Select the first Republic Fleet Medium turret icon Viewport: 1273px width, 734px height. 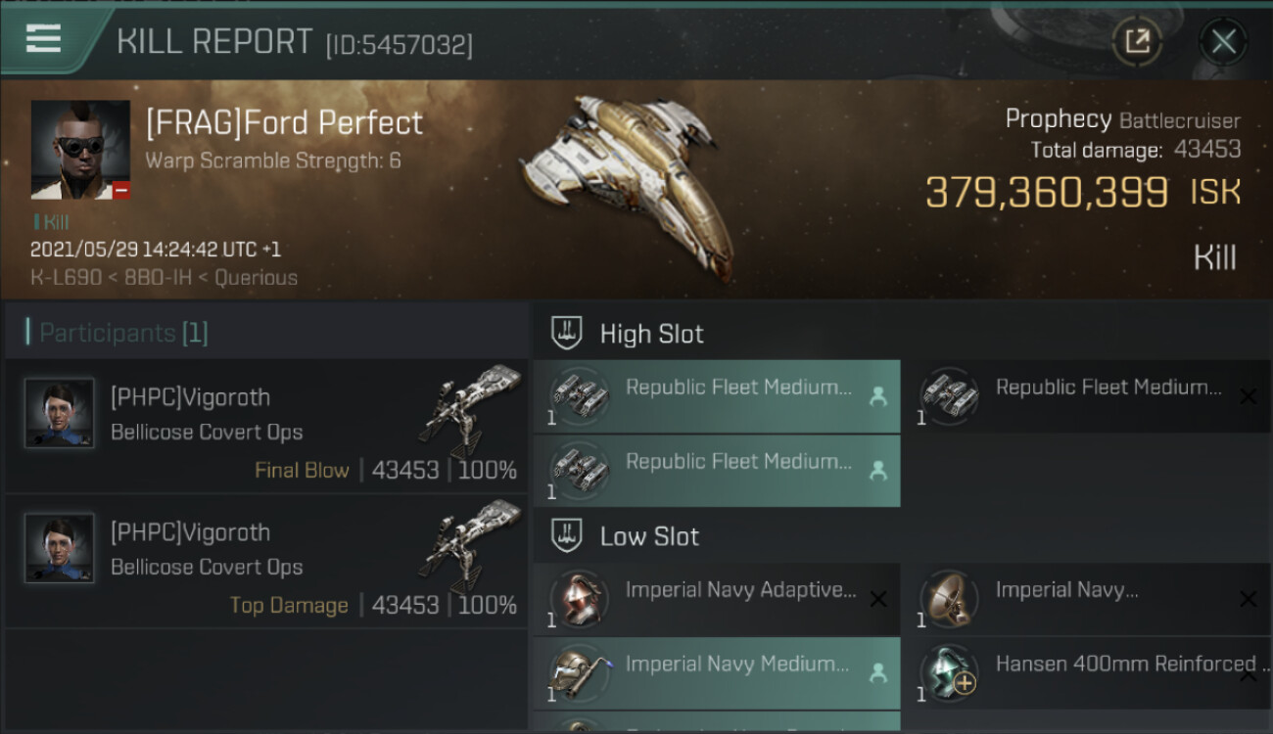(x=580, y=395)
